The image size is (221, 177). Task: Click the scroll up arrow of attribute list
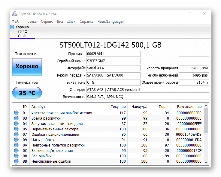[206, 106]
